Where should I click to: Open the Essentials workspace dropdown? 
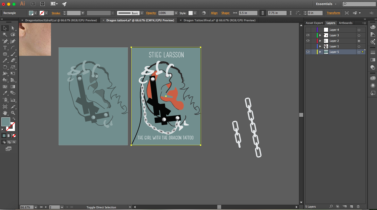pos(326,4)
